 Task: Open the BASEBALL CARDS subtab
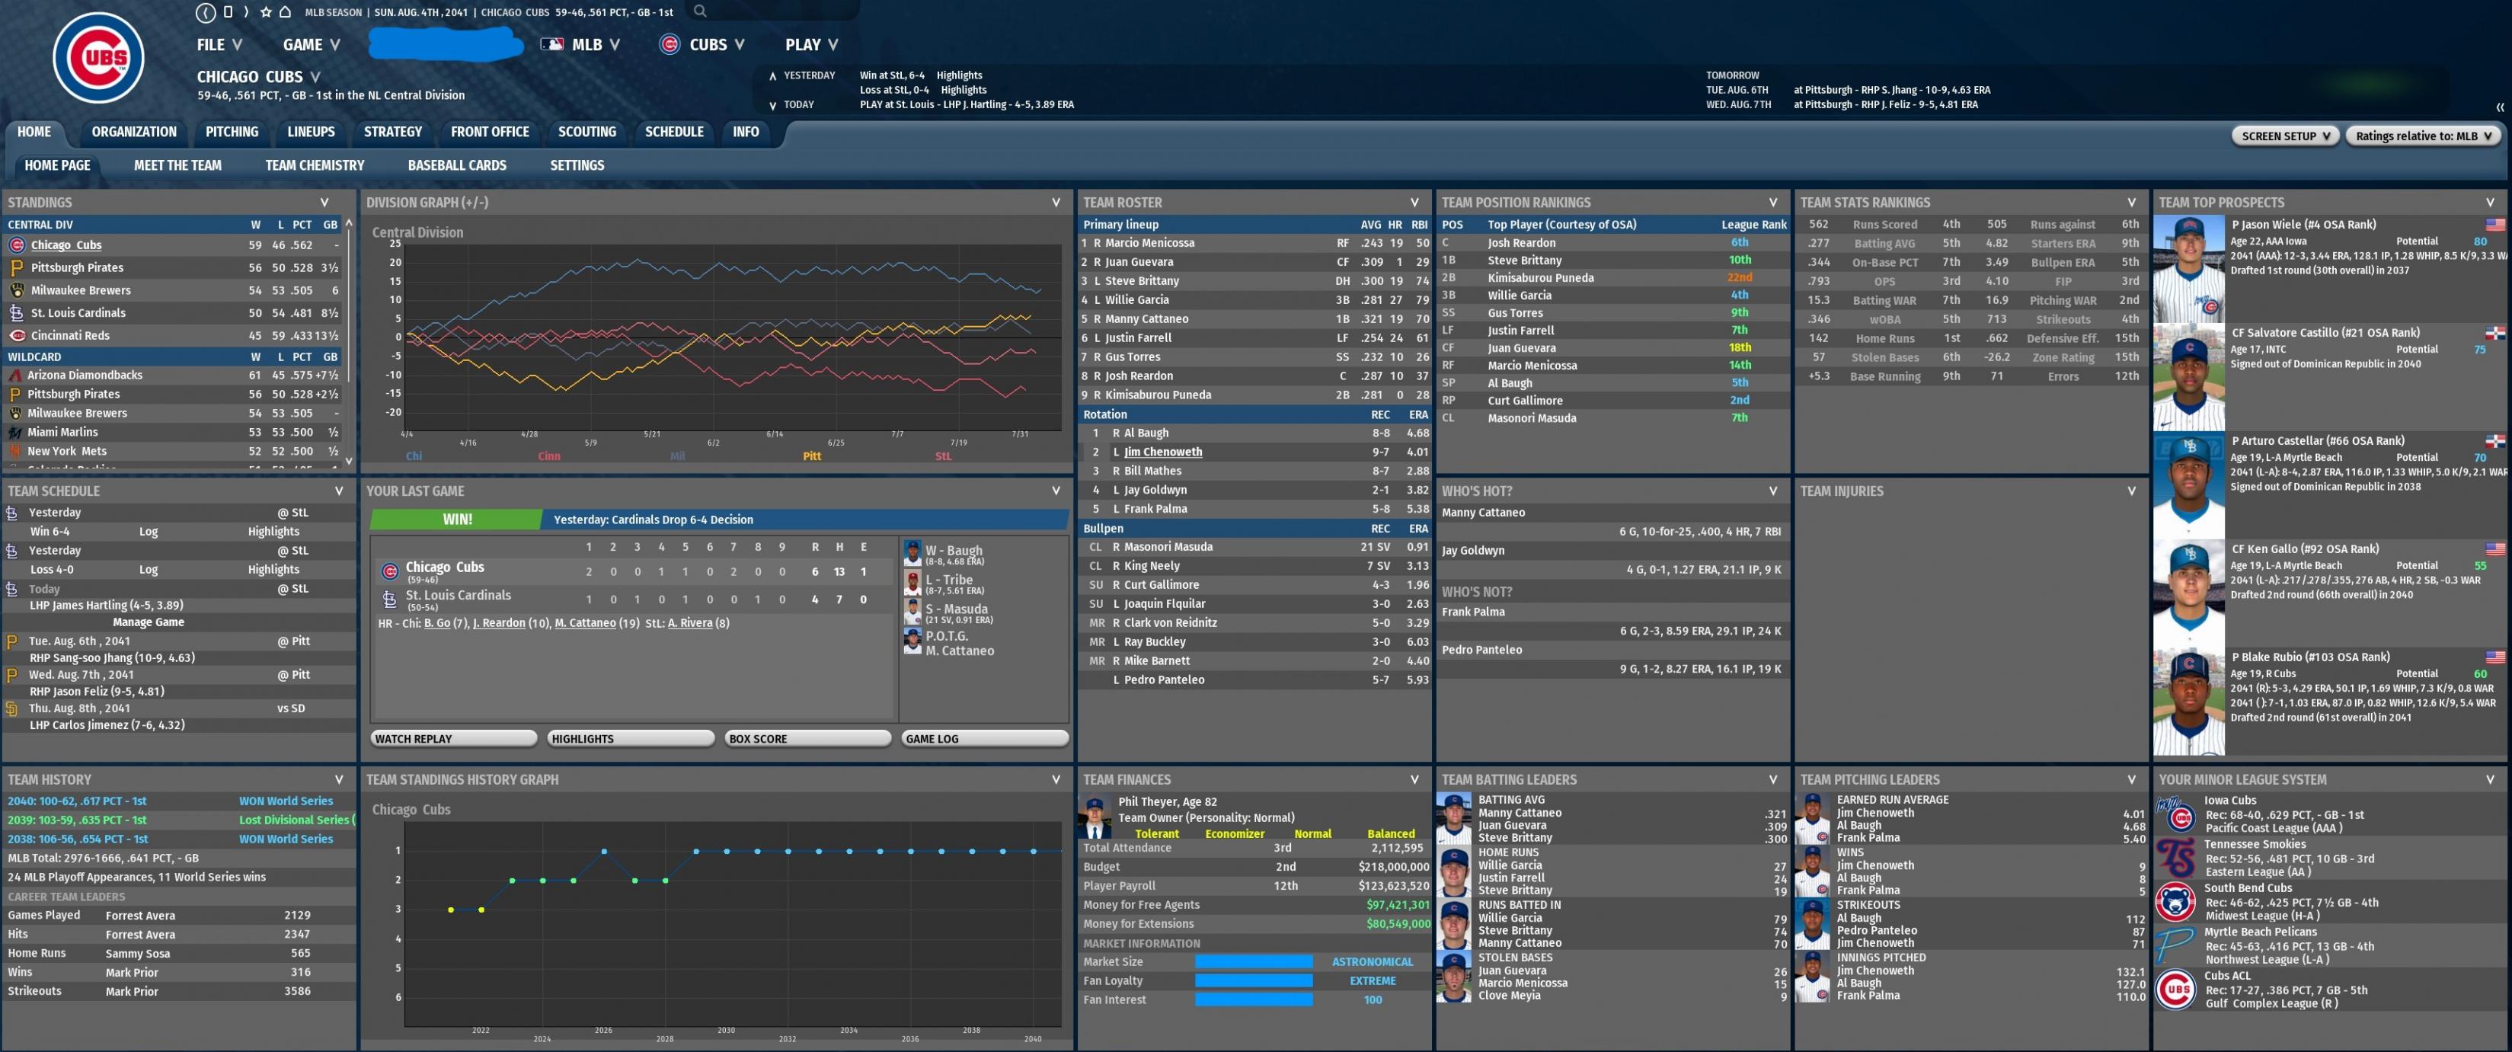click(456, 166)
